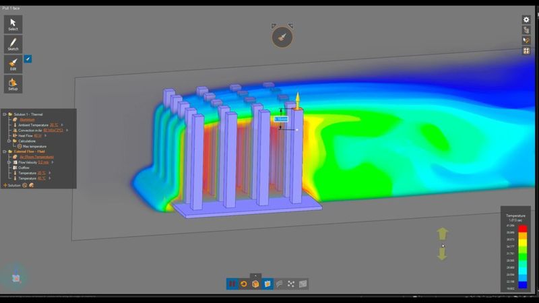Open the arrow beside Heat Flow
This screenshot has height=303, width=539.
pos(45,136)
